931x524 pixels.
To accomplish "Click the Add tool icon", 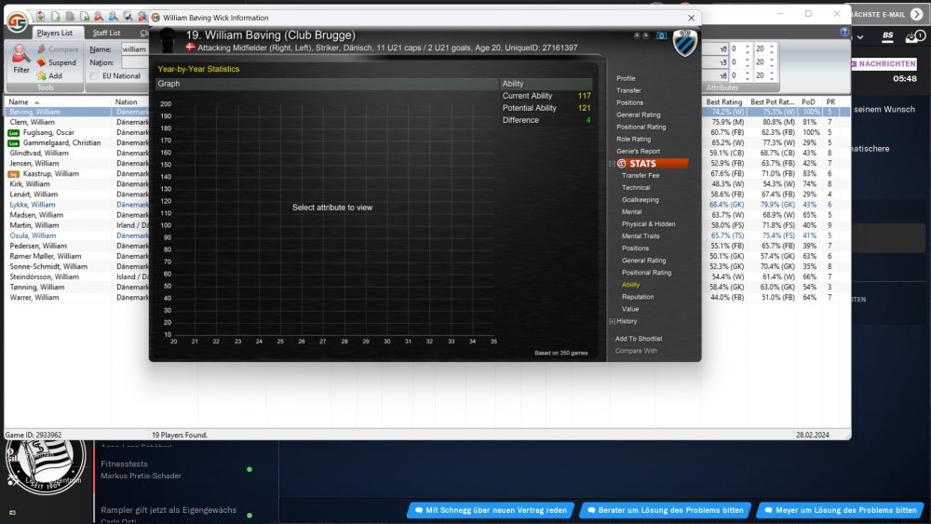I will [42, 75].
